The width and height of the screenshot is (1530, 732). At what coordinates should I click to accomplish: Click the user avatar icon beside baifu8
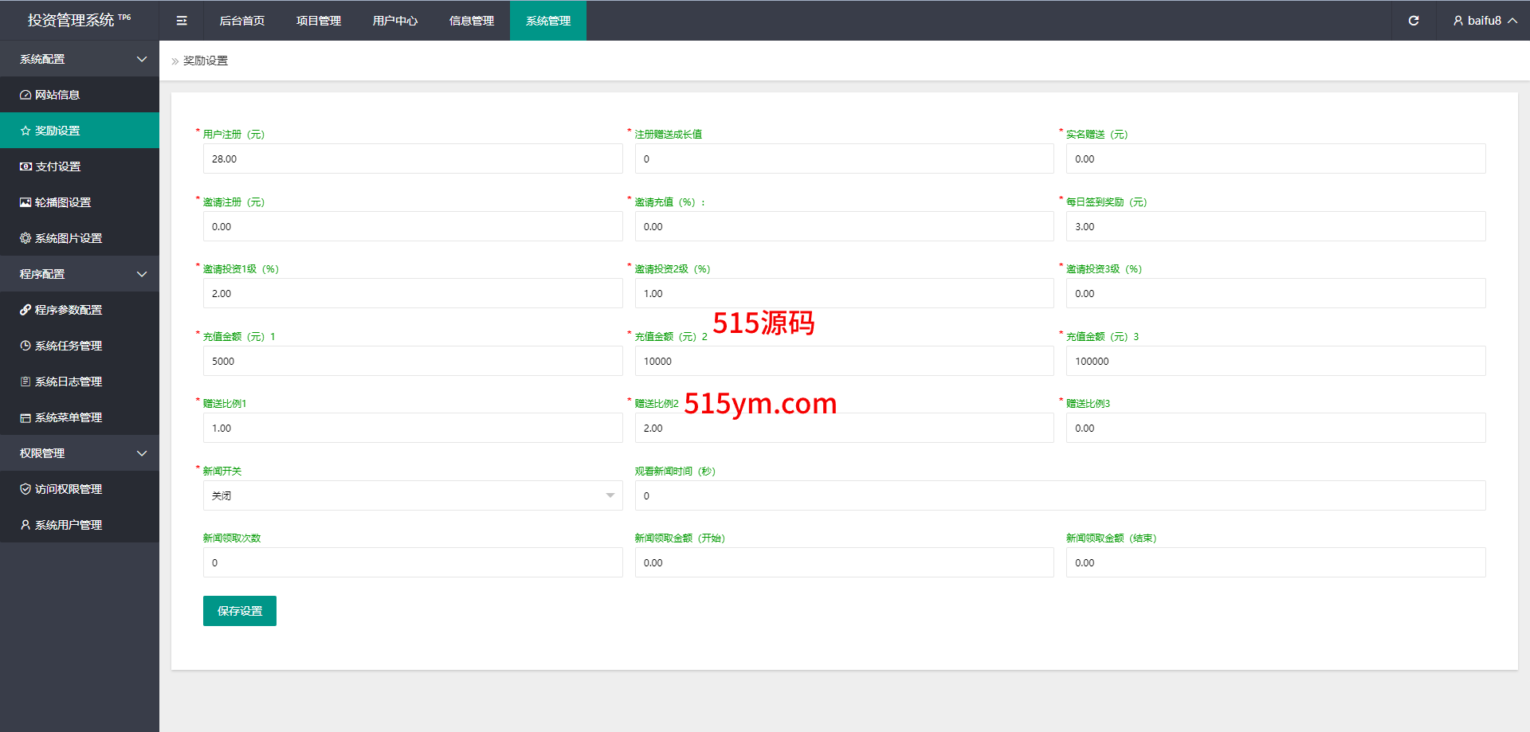pos(1458,21)
